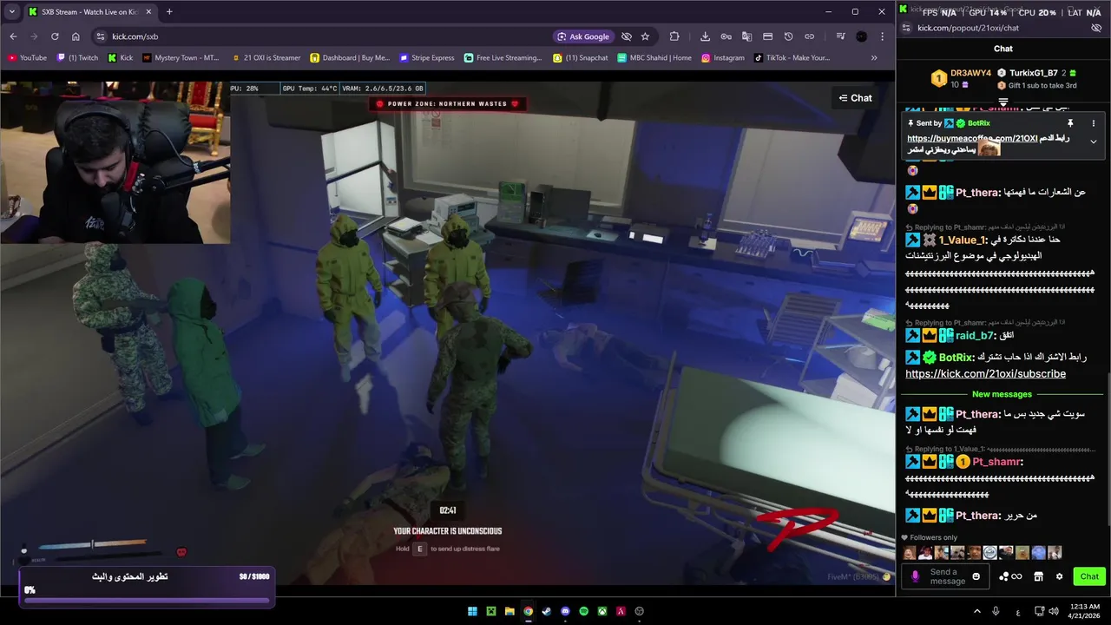This screenshot has height=625, width=1111.
Task: Click the site info icon beside kick.com/sxb
Action: click(x=101, y=36)
